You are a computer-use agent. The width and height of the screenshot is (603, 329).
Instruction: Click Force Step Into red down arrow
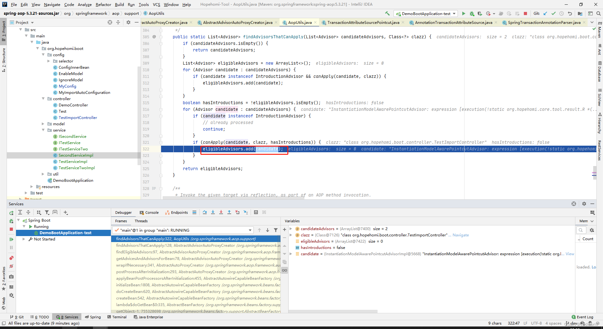click(x=221, y=213)
